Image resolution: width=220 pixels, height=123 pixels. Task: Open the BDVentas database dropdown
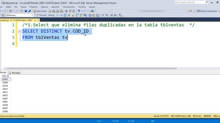33,15
